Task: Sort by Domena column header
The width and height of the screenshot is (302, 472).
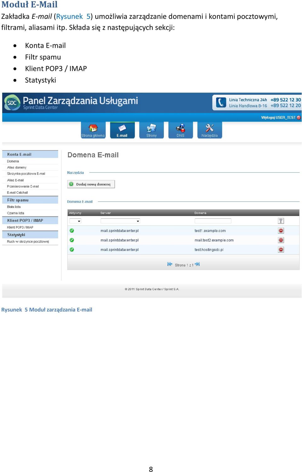Action: (200, 213)
